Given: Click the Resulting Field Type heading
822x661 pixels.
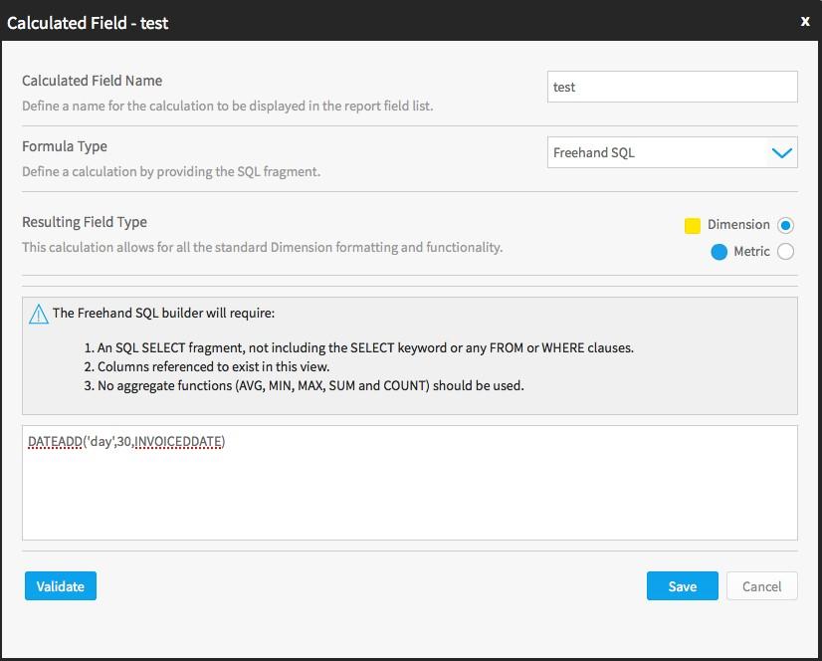Looking at the screenshot, I should [85, 222].
